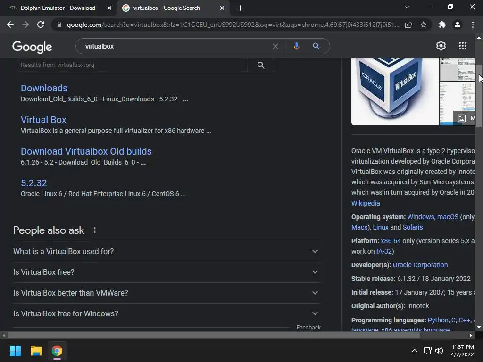Click the horizontal scrollbar thumb
The image size is (483, 362).
[x=214, y=336]
